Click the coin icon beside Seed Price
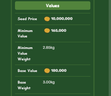Viewport: 111px width, 96px height. [47, 19]
